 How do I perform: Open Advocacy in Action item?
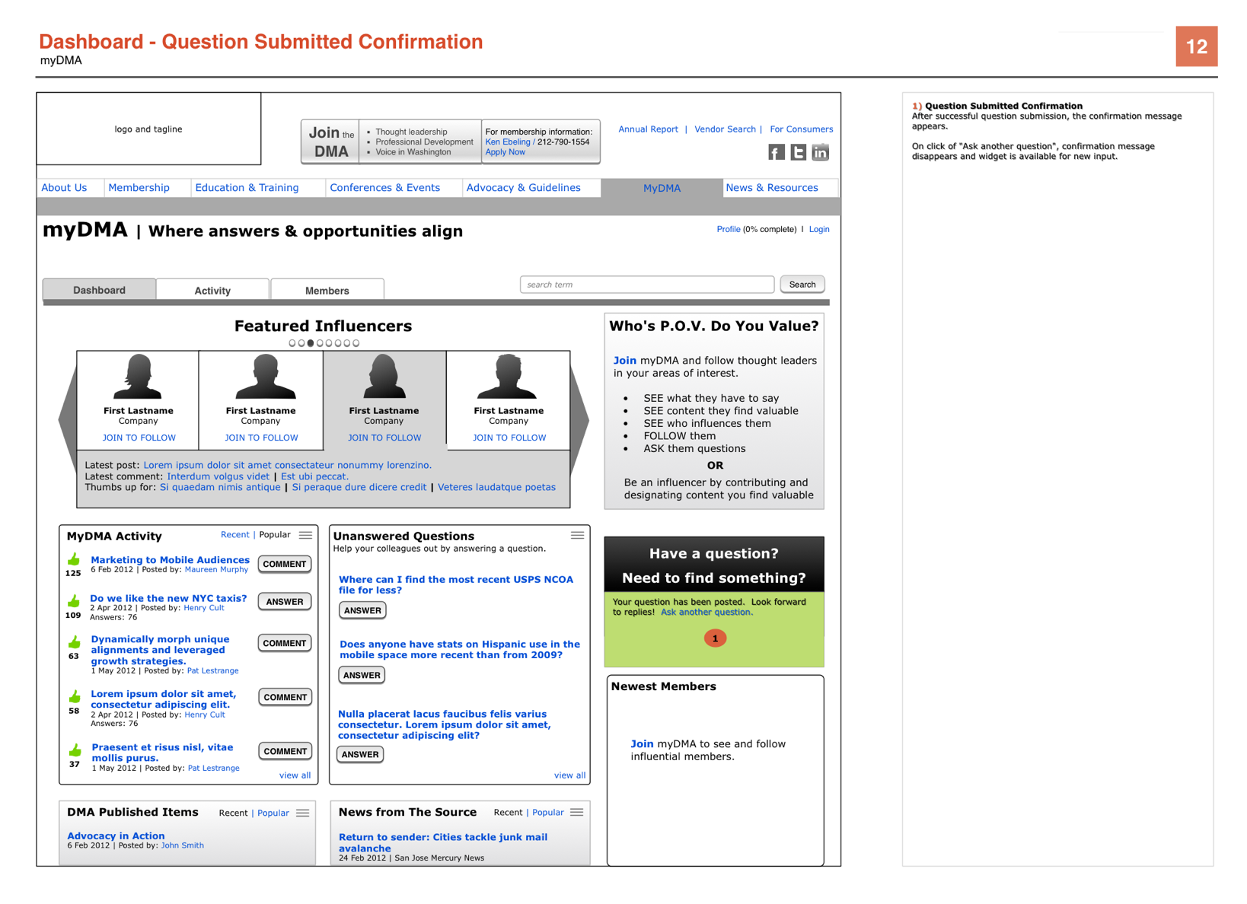click(116, 836)
